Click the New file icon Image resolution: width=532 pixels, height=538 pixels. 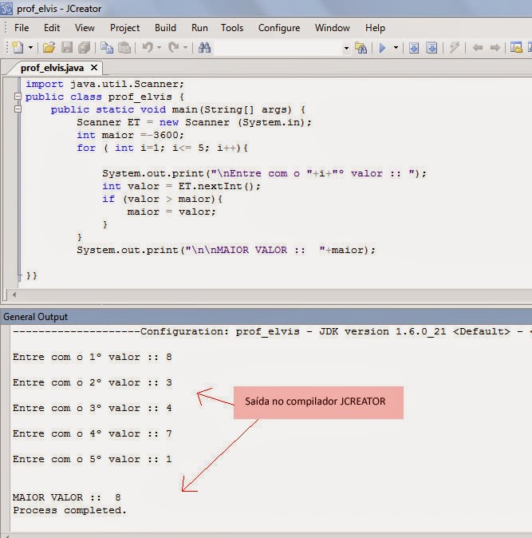pyautogui.click(x=18, y=47)
